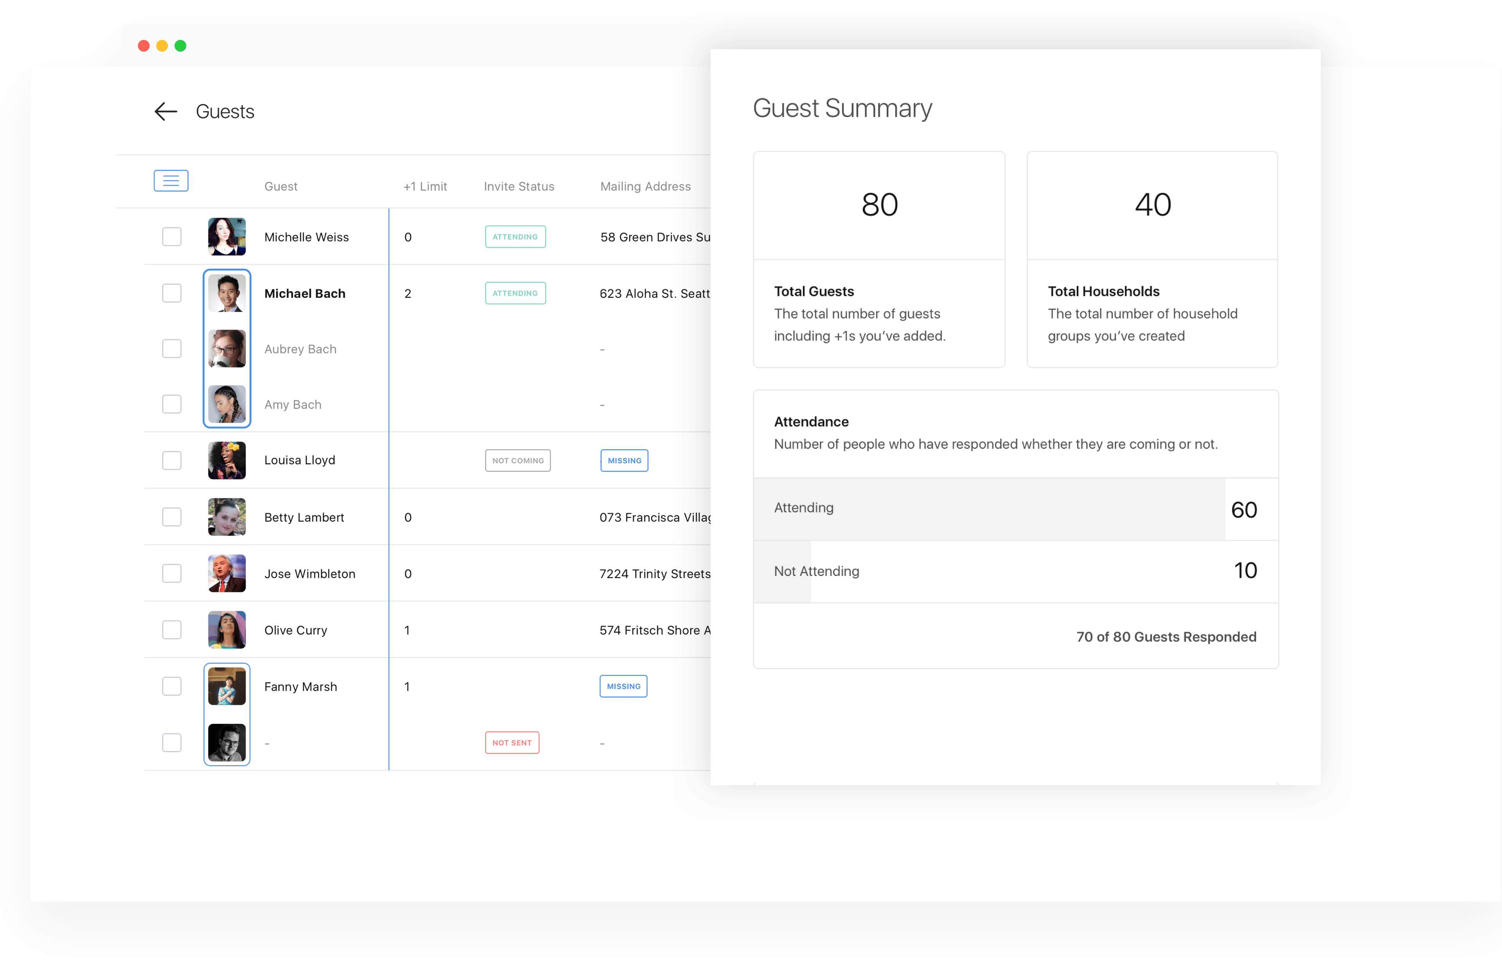
Task: Click Michael Bach's avatar
Action: click(227, 293)
